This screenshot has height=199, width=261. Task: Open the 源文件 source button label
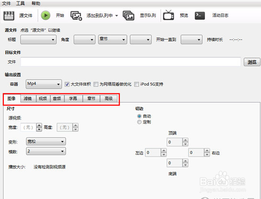click(26, 16)
